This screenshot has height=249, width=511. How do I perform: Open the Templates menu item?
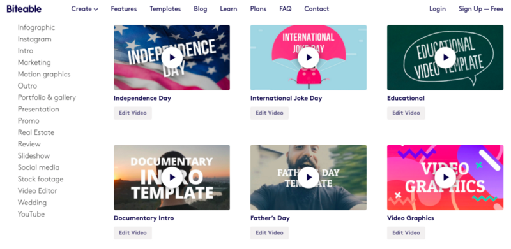click(x=165, y=9)
